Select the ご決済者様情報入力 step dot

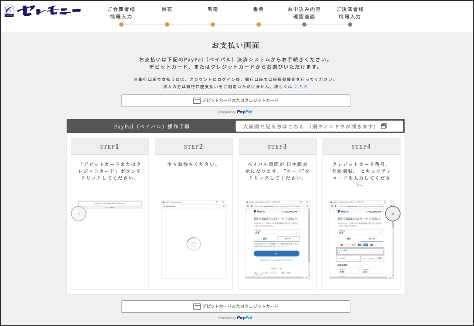coord(350,25)
